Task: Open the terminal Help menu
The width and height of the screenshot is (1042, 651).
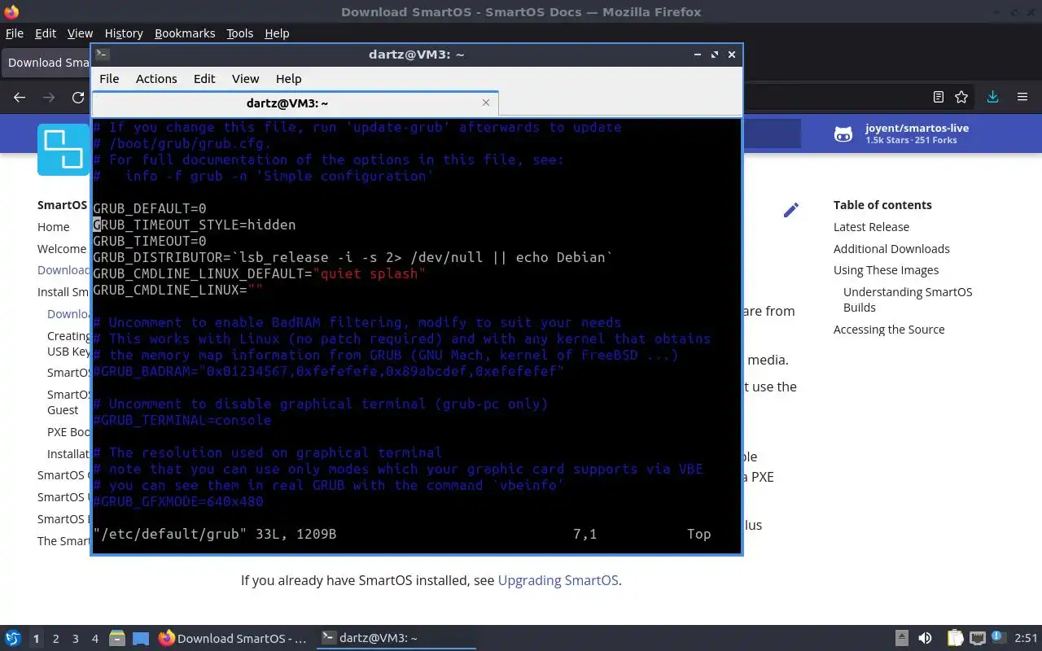Action: 289,79
